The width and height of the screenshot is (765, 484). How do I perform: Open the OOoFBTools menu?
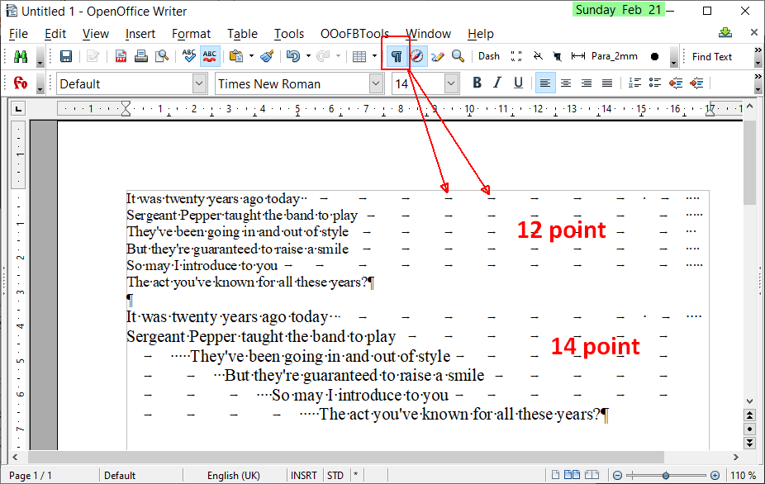(354, 34)
